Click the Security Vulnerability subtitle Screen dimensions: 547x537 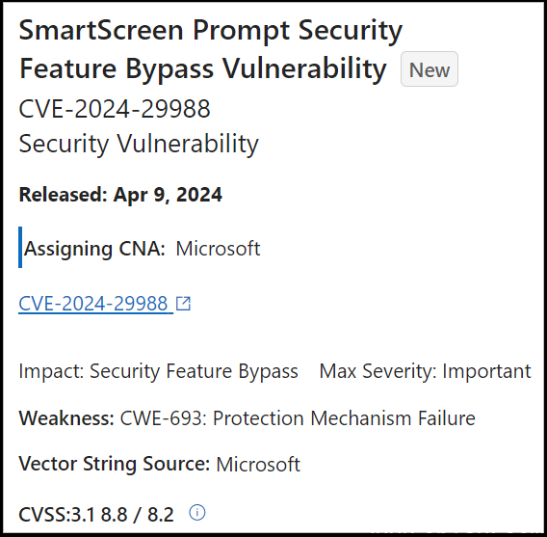139,144
